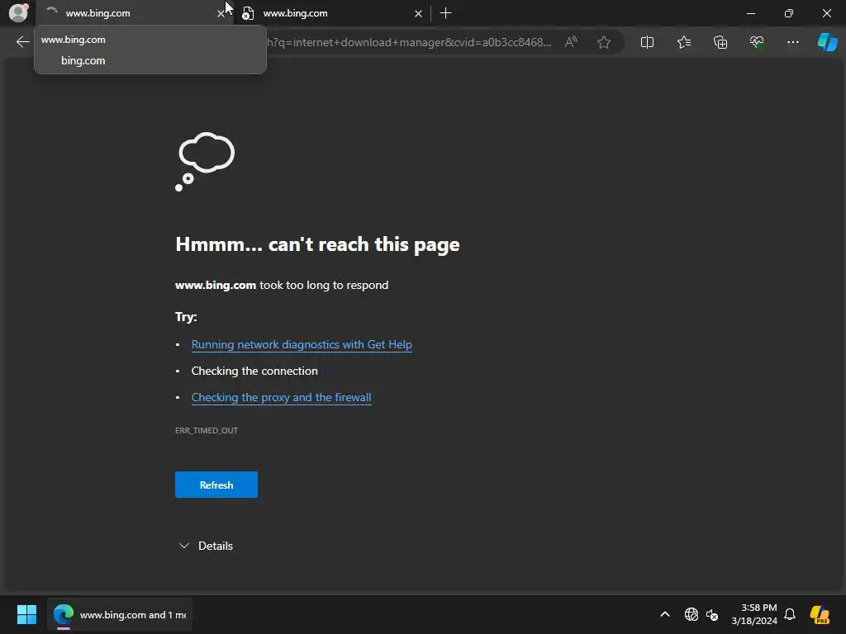Restore down the Edge window
The image size is (846, 634).
coord(789,13)
